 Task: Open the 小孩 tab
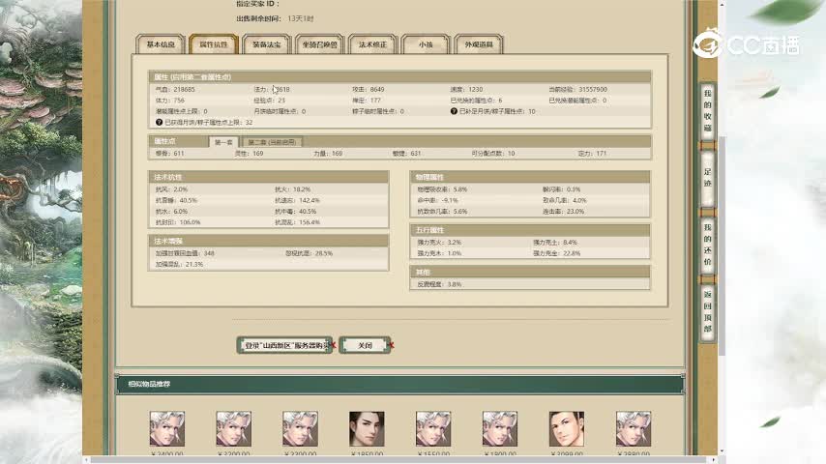pyautogui.click(x=426, y=44)
